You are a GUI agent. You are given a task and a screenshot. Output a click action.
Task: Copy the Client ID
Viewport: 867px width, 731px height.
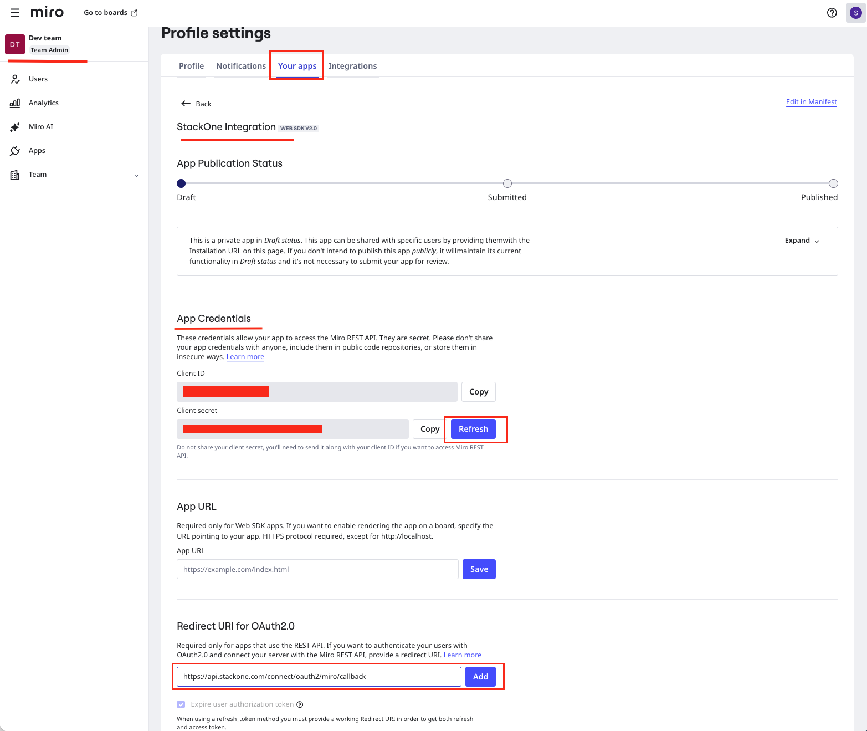point(479,392)
